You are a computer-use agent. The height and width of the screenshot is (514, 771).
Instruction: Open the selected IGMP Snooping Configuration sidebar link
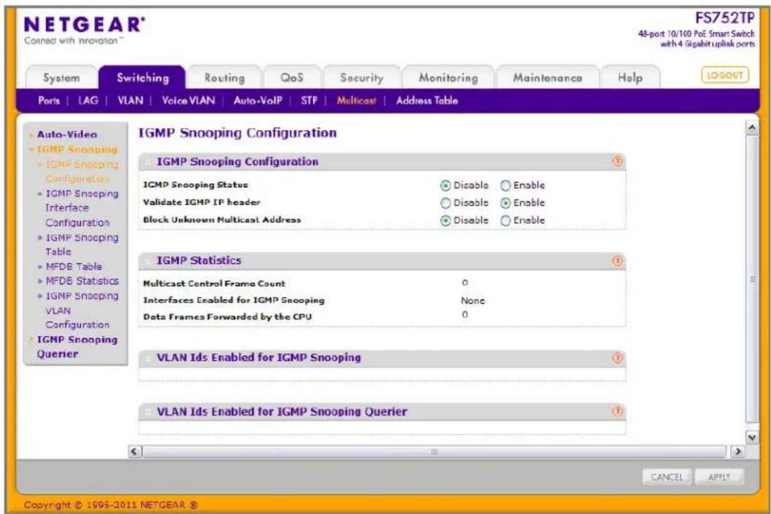pos(82,172)
